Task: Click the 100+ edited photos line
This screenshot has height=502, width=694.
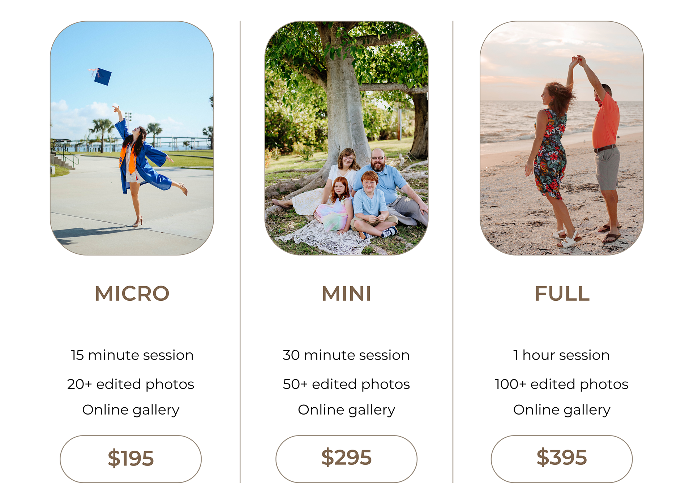Action: pyautogui.click(x=561, y=385)
